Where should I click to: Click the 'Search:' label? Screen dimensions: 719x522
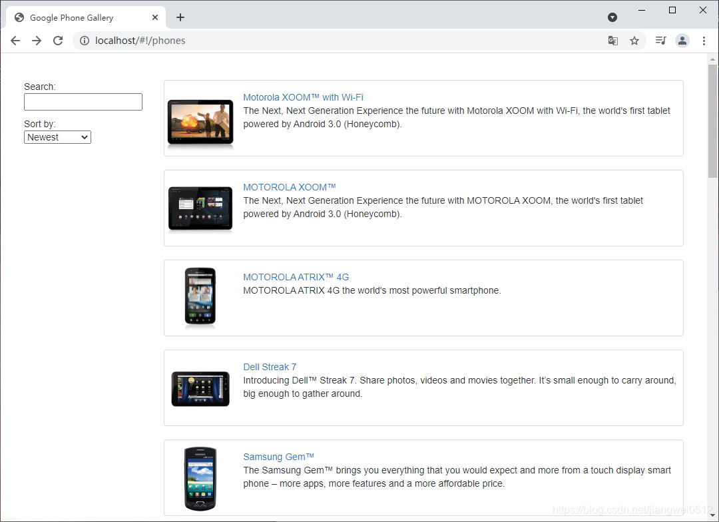click(40, 87)
